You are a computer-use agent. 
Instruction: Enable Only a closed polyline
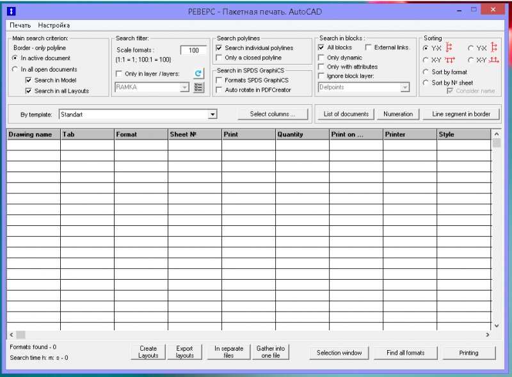[x=220, y=58]
